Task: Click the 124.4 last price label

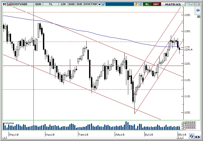Action: [188, 49]
